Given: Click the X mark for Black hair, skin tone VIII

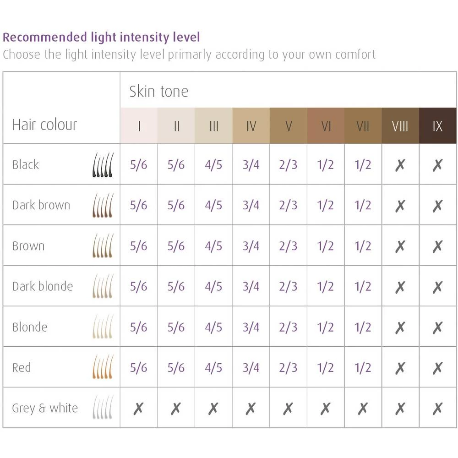Looking at the screenshot, I should click(x=400, y=165).
